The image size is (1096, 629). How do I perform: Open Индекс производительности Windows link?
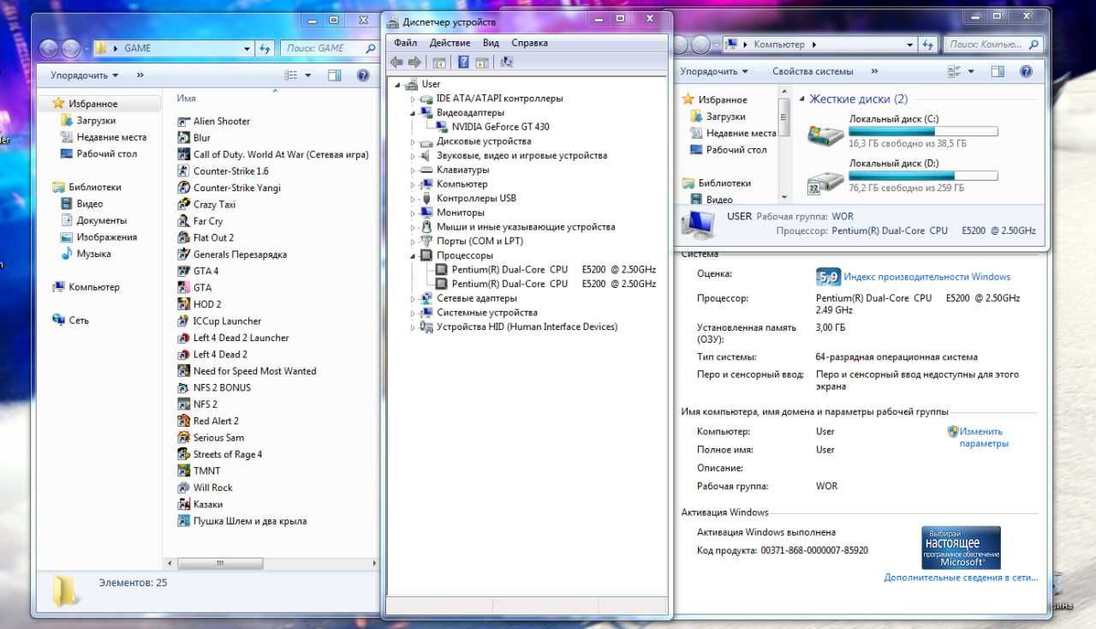point(926,277)
